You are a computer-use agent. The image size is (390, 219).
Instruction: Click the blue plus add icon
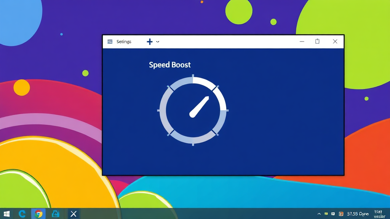pos(150,42)
